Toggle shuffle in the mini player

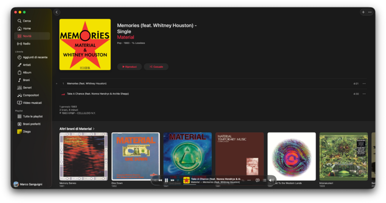pyautogui.click(x=155, y=180)
